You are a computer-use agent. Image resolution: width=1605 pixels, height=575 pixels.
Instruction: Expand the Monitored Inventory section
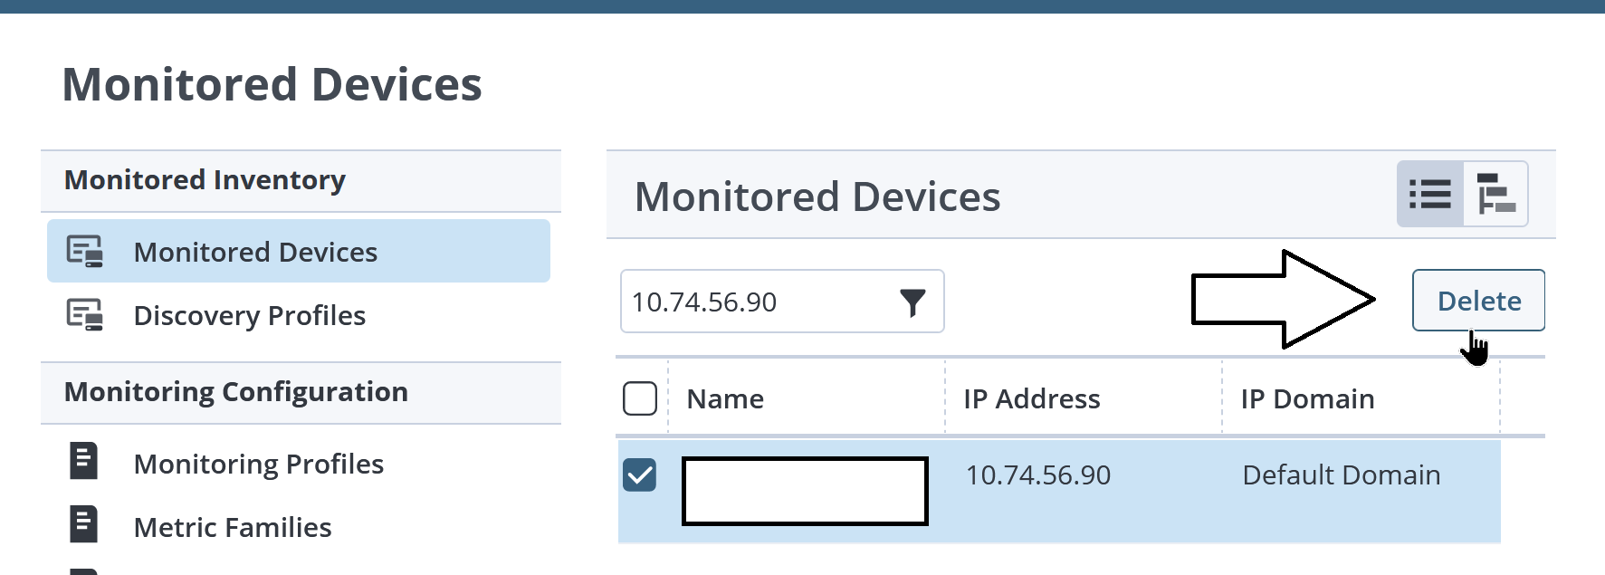pos(204,179)
